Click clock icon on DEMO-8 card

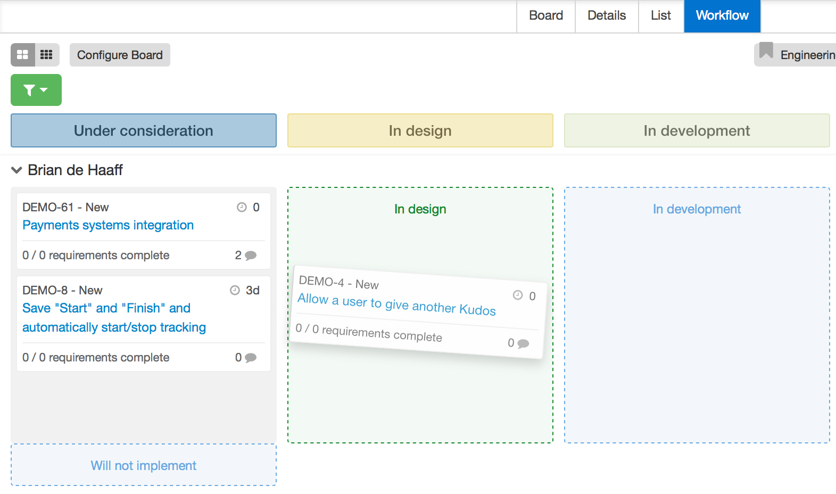pos(235,290)
